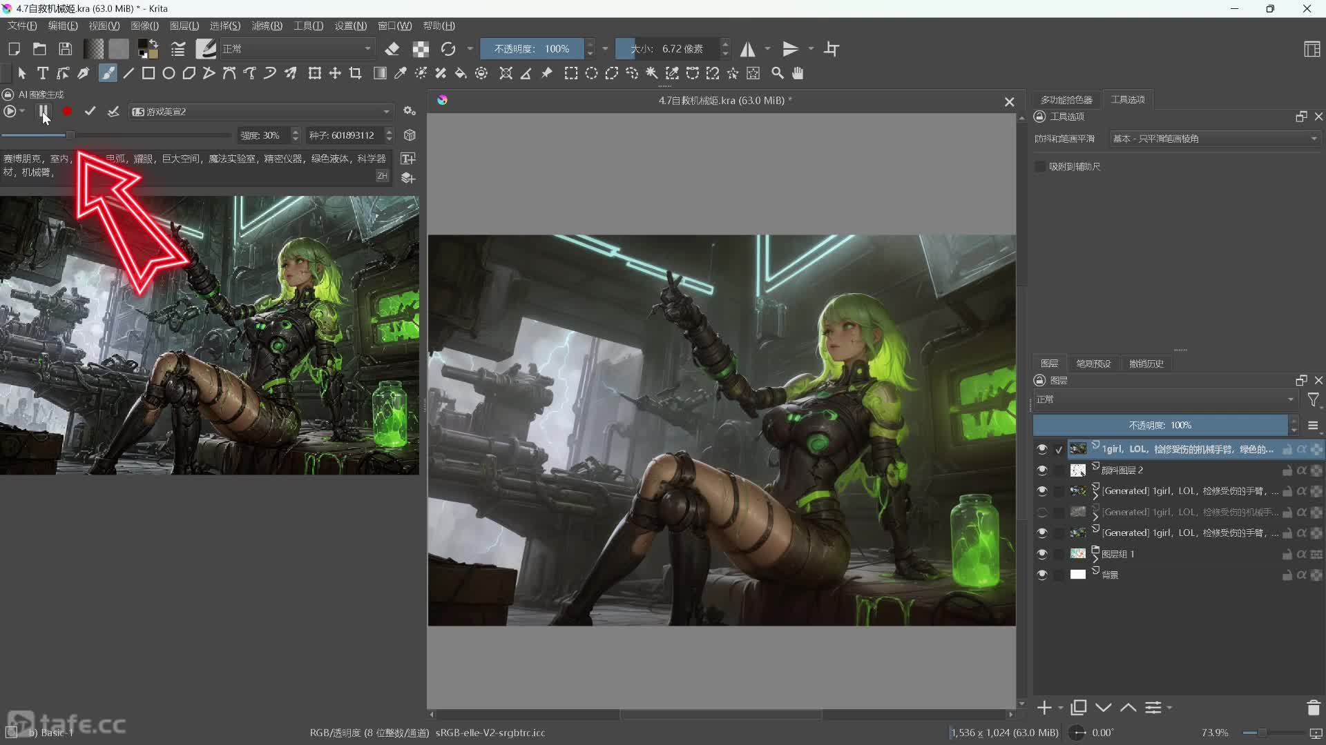Open dropdown next to AI play button
Viewport: 1326px width, 745px height.
(23, 111)
